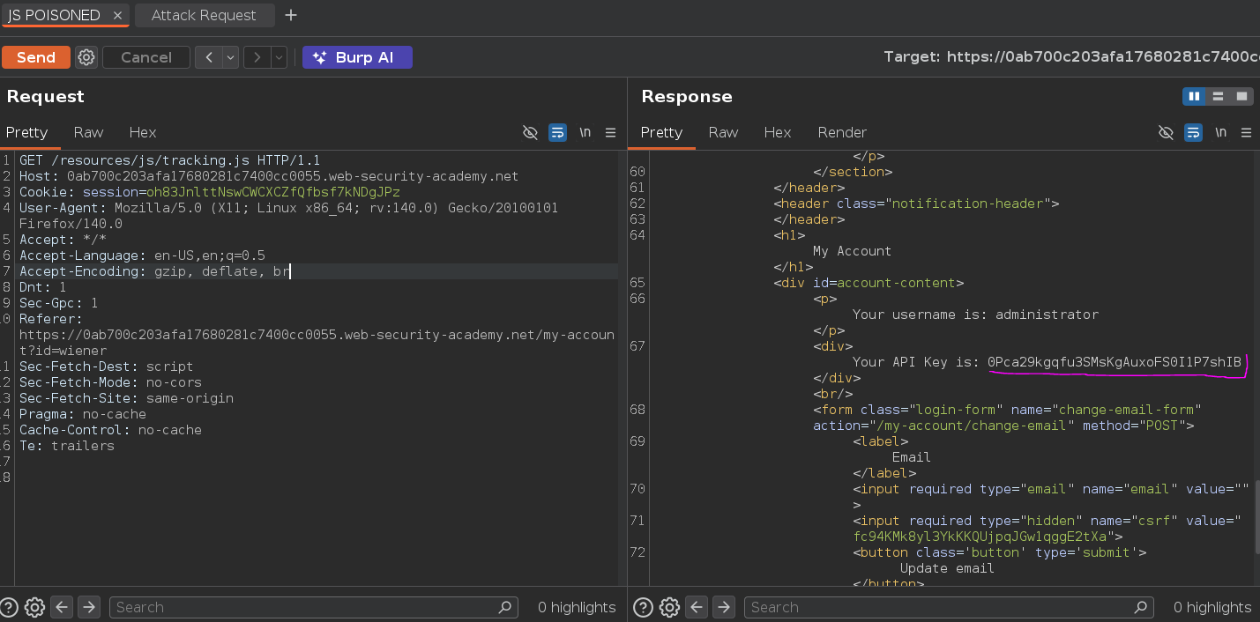This screenshot has height=622, width=1260.
Task: Switch to the Attack Request tab
Action: click(x=204, y=16)
